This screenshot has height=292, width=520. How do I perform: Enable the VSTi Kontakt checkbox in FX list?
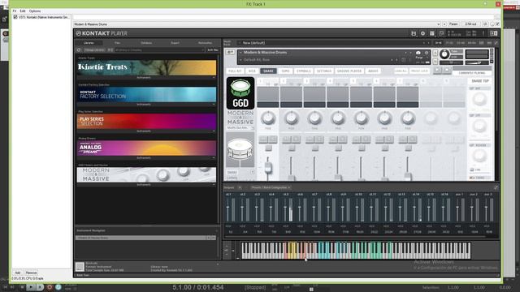click(x=15, y=17)
